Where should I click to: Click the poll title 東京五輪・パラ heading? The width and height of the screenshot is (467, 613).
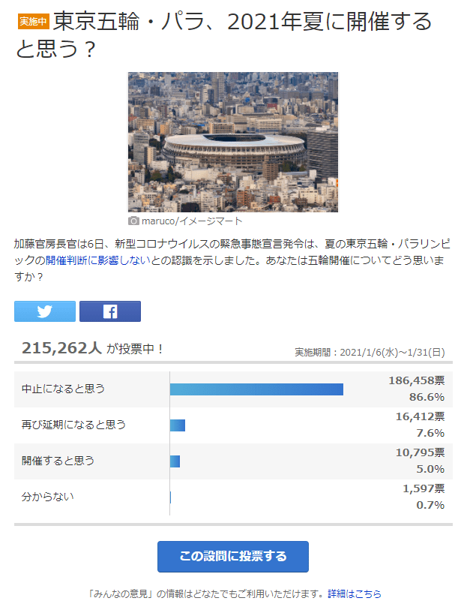coord(223,35)
